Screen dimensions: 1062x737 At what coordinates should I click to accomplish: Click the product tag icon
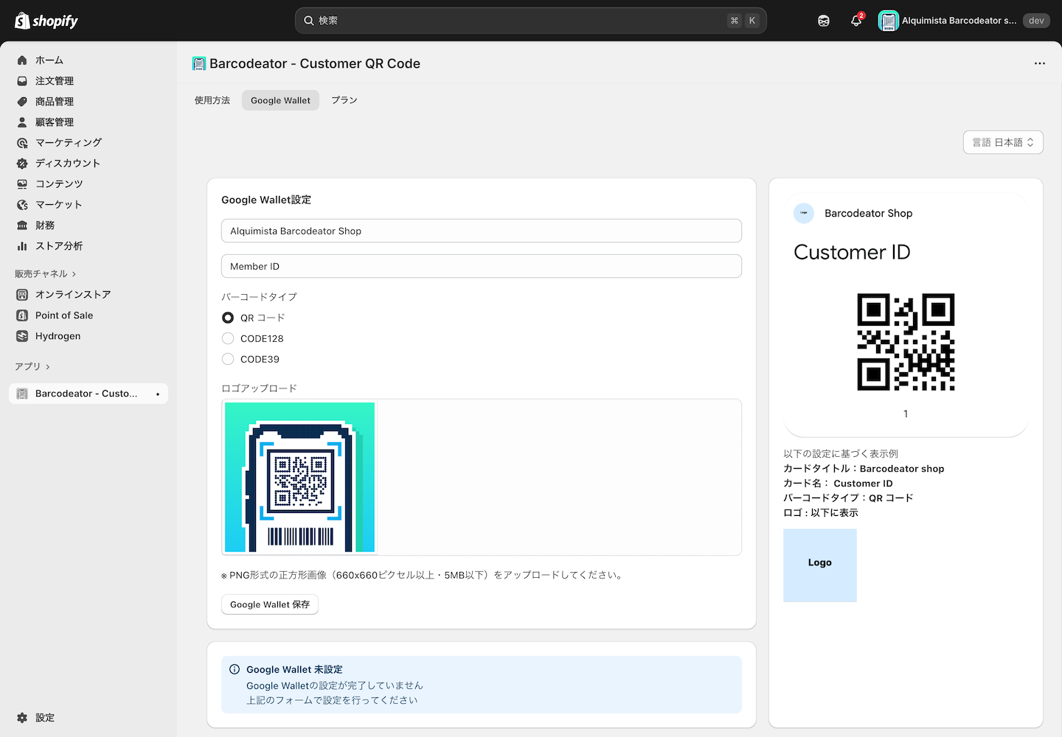point(22,102)
